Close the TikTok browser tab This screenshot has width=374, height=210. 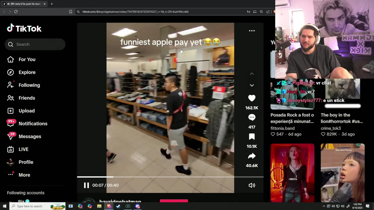click(44, 4)
